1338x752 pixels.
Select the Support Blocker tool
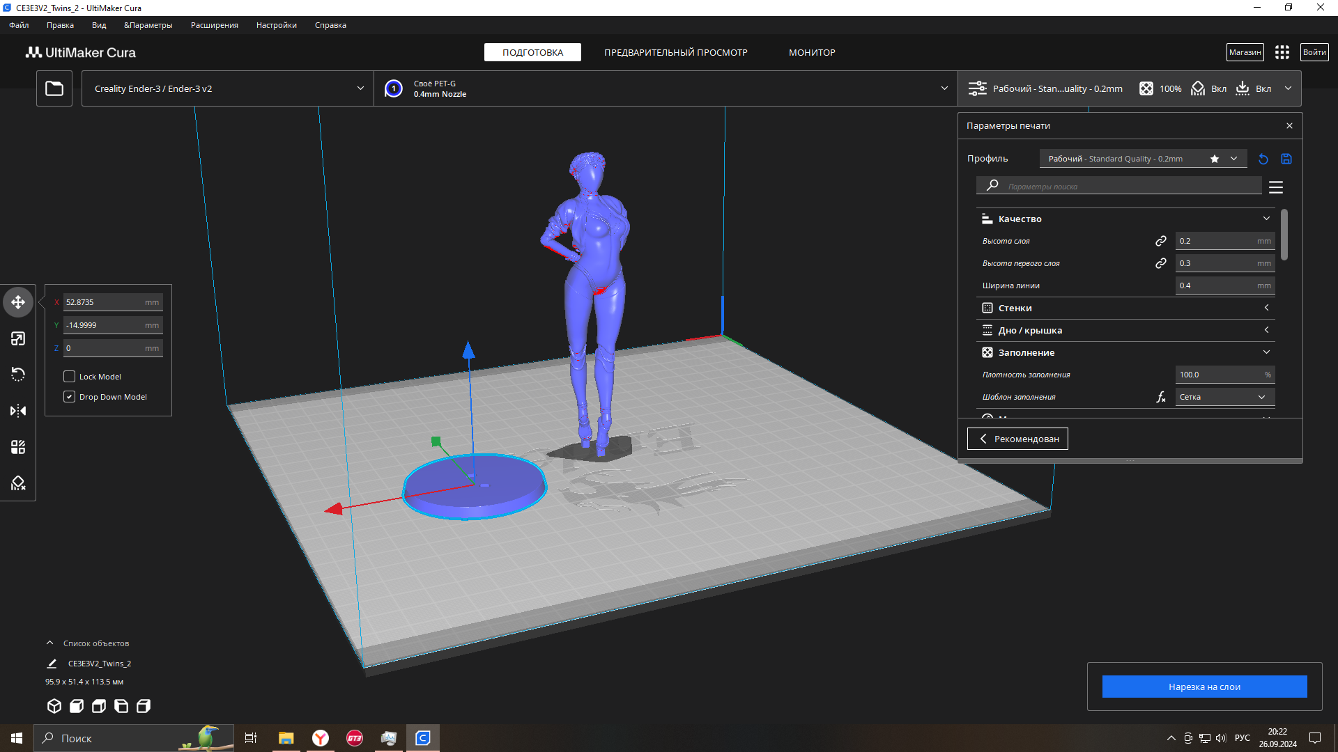pyautogui.click(x=18, y=483)
